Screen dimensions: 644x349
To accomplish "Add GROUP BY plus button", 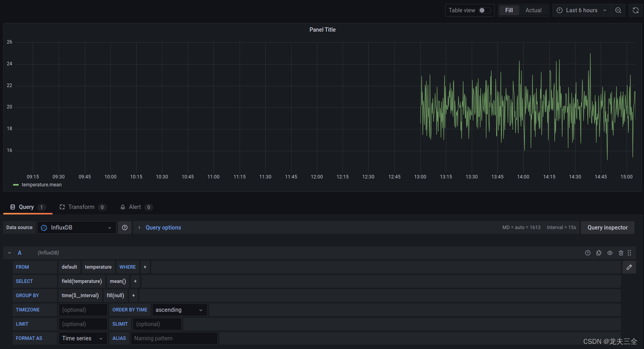I will [133, 296].
